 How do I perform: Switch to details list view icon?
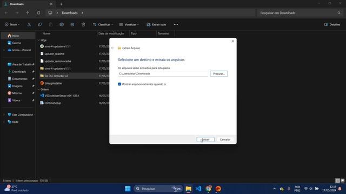[337, 181]
